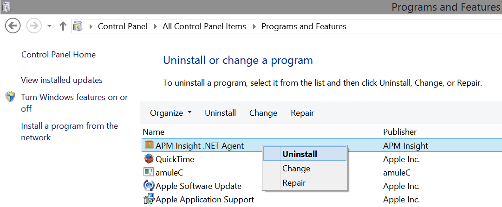Screen dimensions: 502x207
Task: Click the Programs and Features address bar icon
Action: click(78, 26)
